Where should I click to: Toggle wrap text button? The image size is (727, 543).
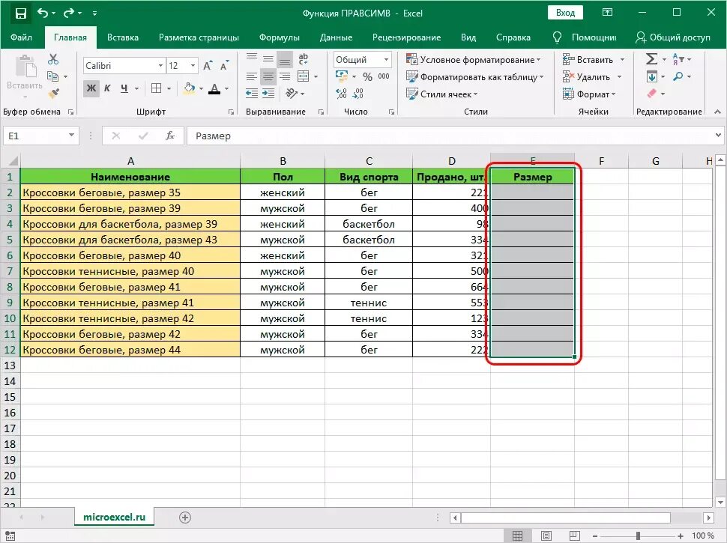pos(304,59)
